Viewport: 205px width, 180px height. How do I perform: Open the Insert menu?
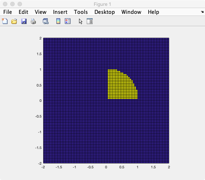(60, 12)
